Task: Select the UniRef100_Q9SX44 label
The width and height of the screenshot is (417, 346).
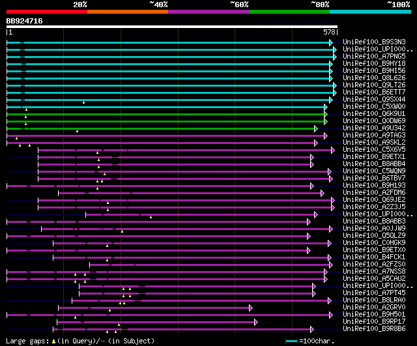Action: [374, 100]
